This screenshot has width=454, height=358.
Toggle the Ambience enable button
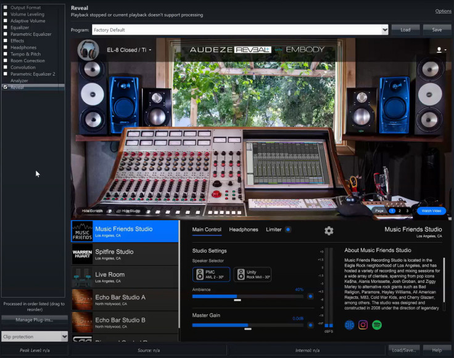(310, 296)
